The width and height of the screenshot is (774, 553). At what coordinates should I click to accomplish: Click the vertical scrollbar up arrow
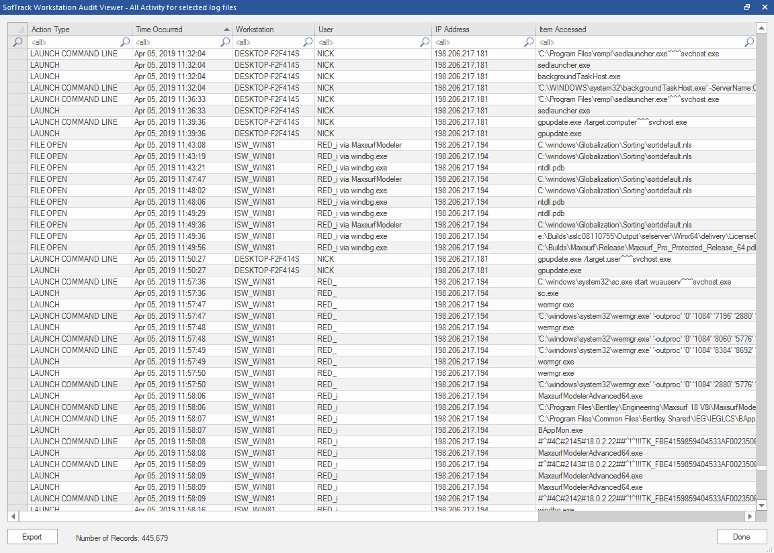[x=761, y=28]
